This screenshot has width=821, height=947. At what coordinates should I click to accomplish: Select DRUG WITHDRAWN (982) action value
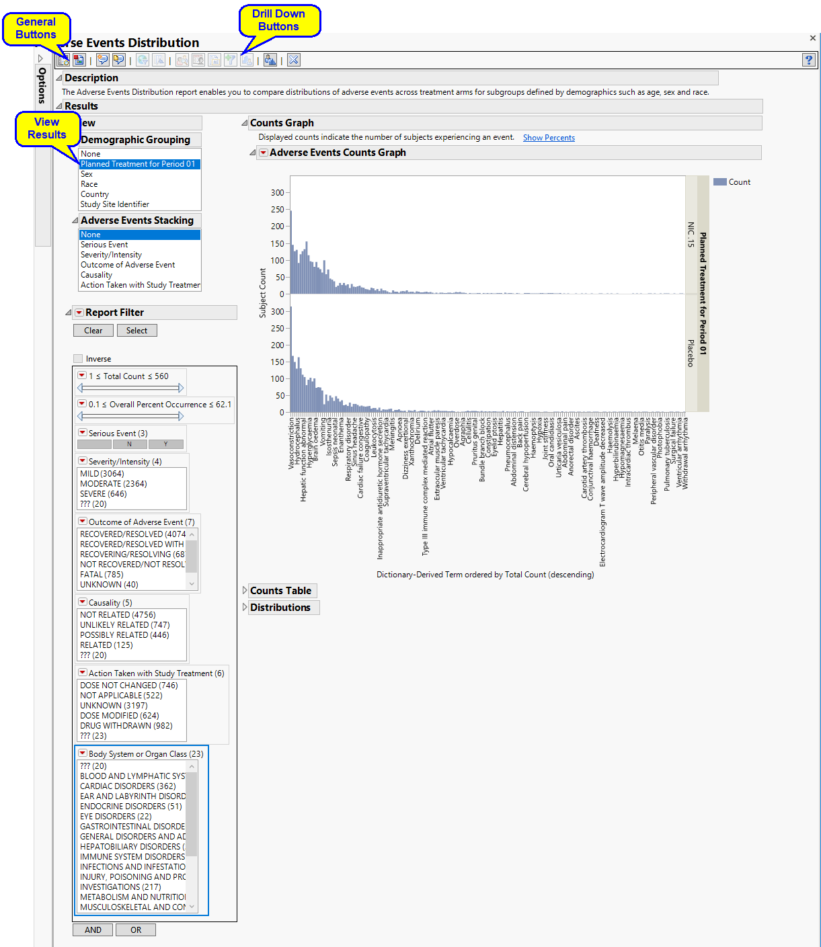[x=132, y=726]
